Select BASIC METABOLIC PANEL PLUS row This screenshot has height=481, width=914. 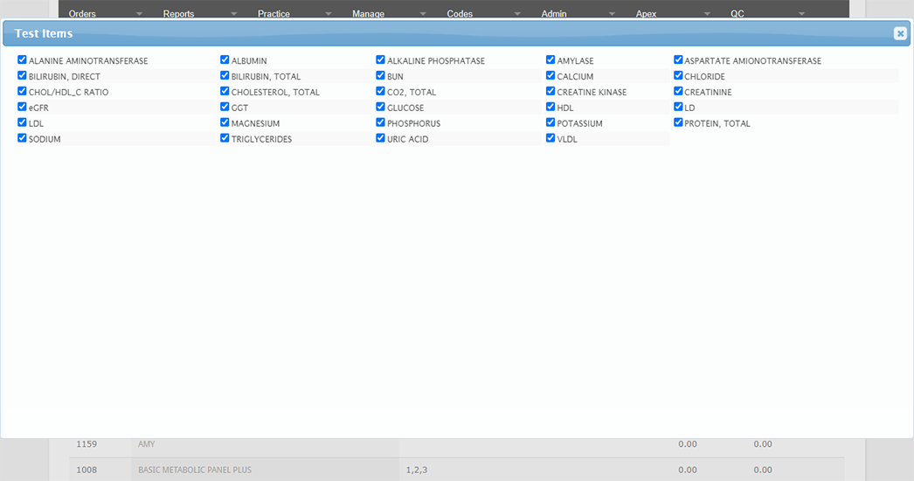point(195,470)
